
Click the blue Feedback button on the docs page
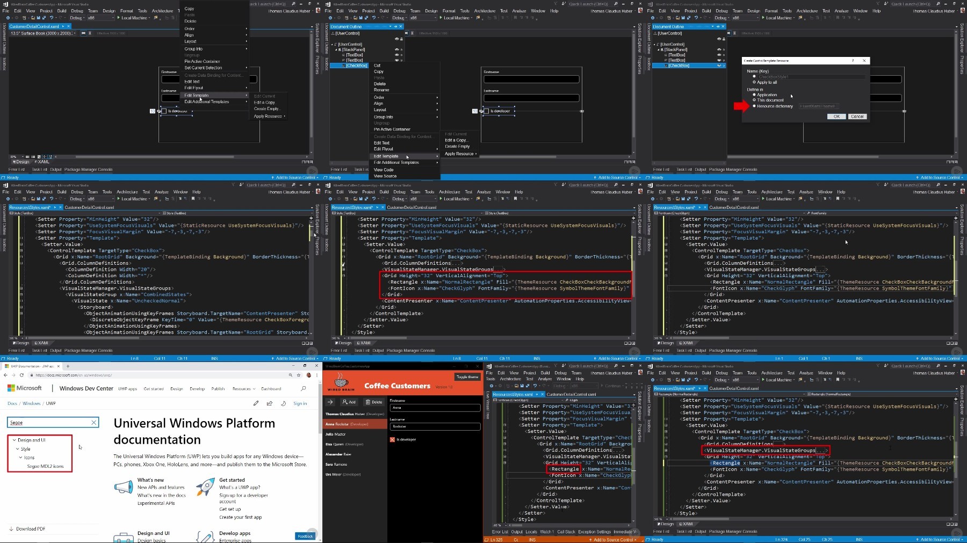point(305,536)
